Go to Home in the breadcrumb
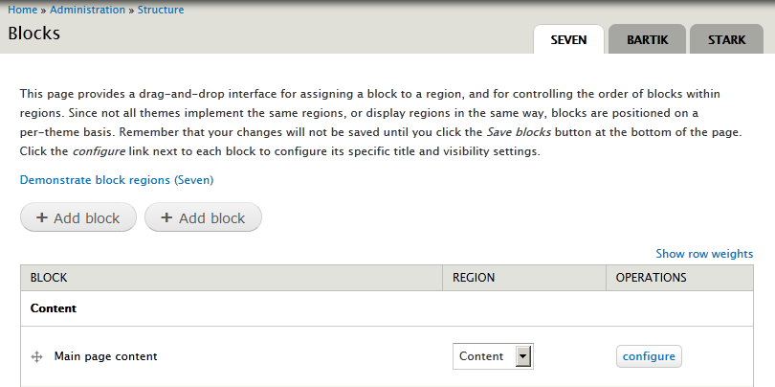 (22, 10)
